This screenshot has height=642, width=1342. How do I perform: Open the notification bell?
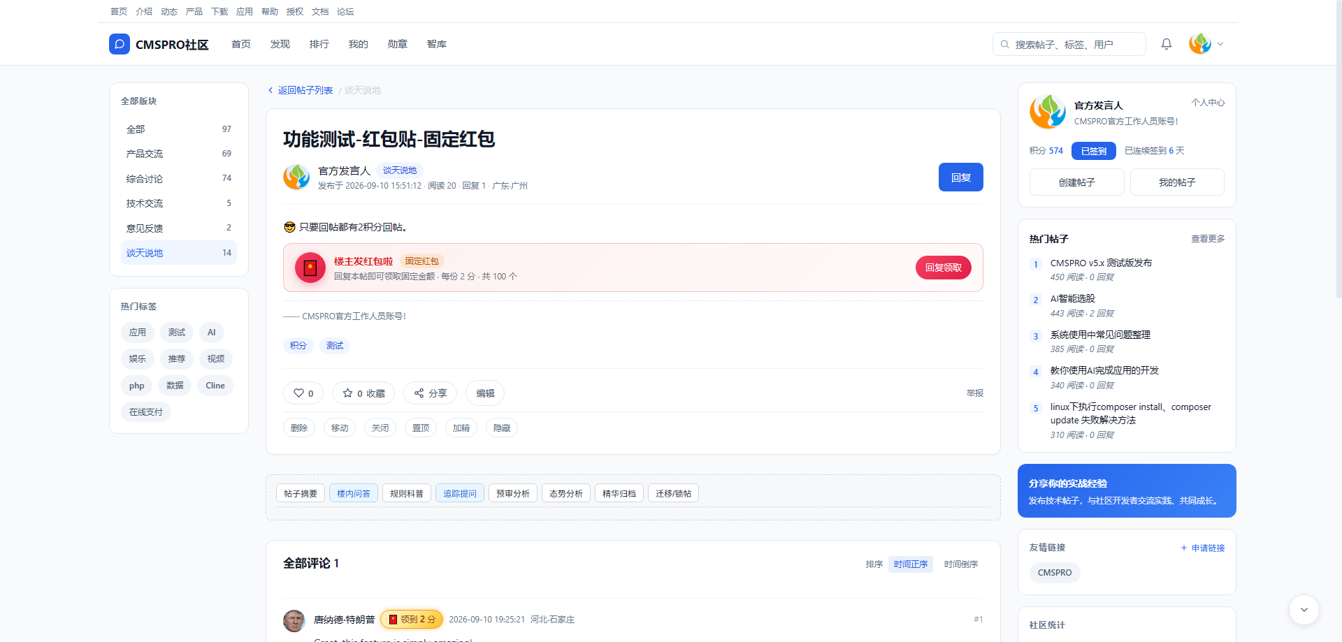coord(1167,44)
